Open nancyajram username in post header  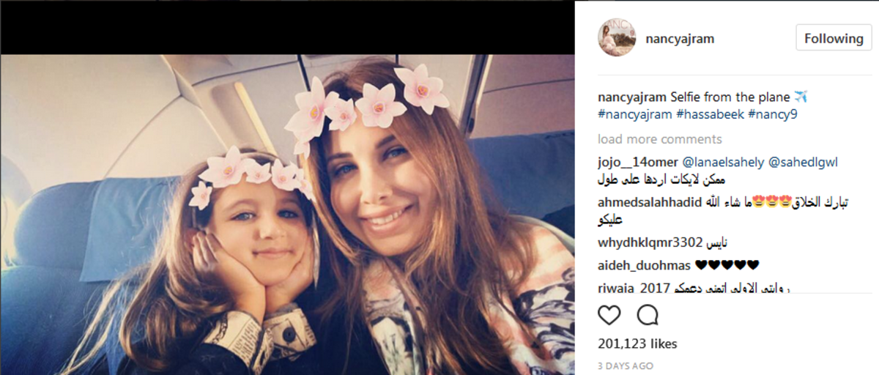[x=680, y=39]
